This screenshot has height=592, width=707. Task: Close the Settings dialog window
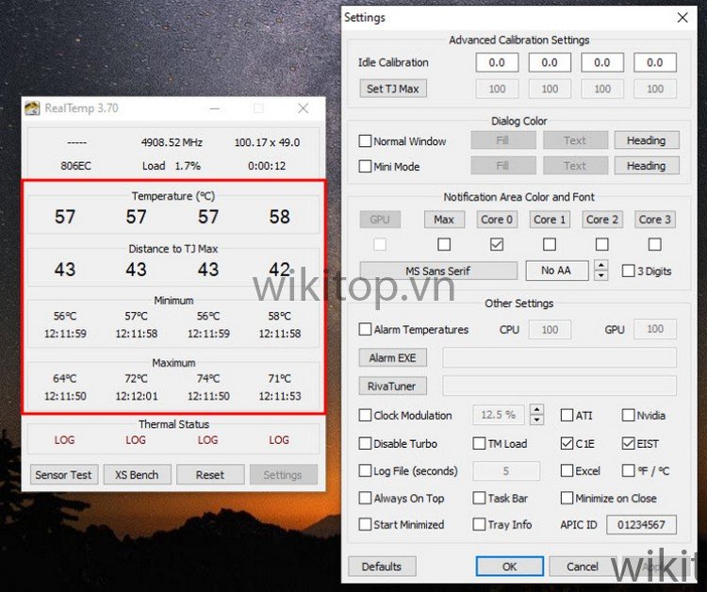point(682,17)
